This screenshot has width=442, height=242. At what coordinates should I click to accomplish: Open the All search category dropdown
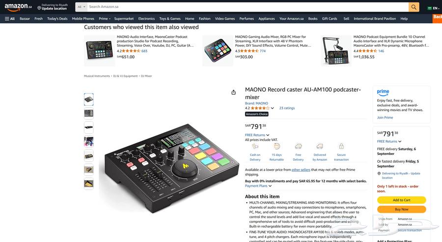81,7
